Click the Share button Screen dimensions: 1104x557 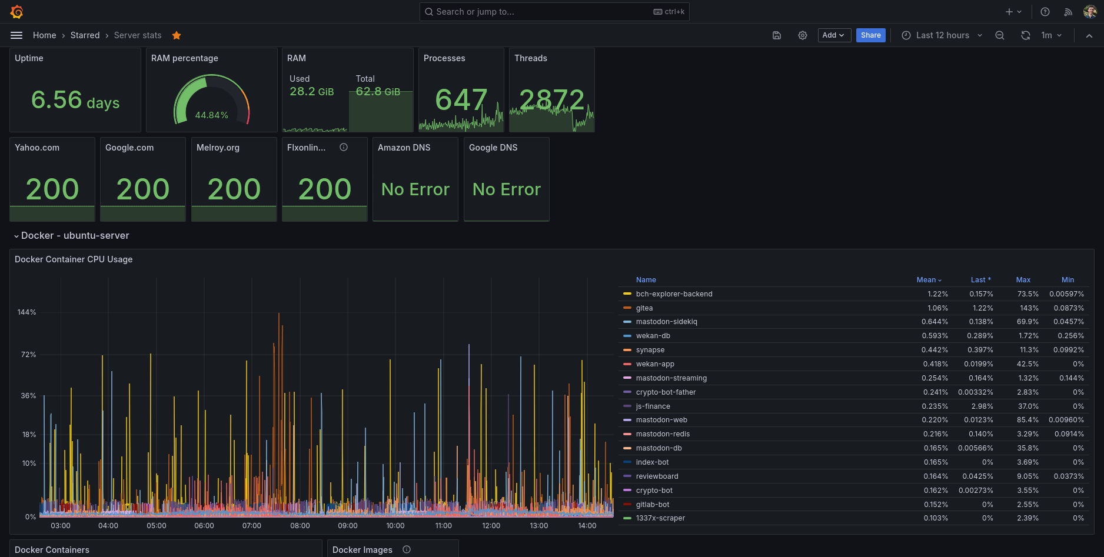[870, 35]
